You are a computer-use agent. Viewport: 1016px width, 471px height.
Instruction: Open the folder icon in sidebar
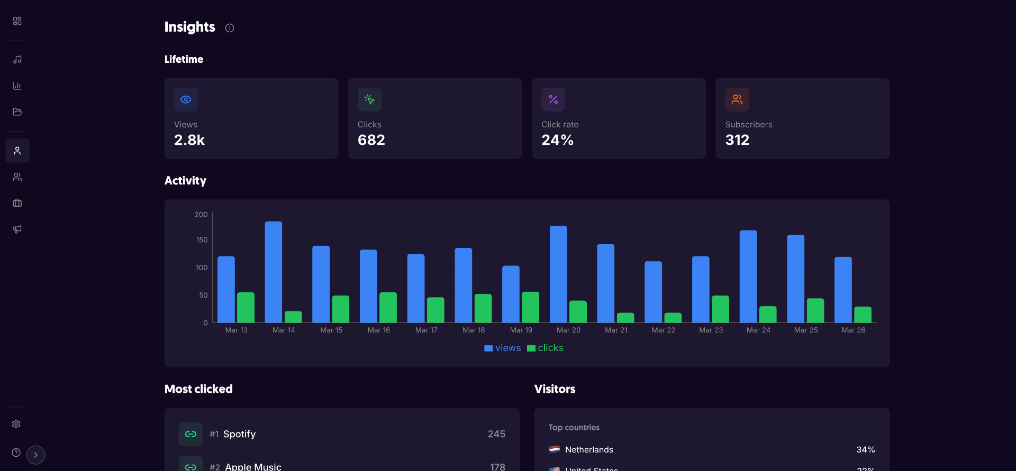point(17,112)
